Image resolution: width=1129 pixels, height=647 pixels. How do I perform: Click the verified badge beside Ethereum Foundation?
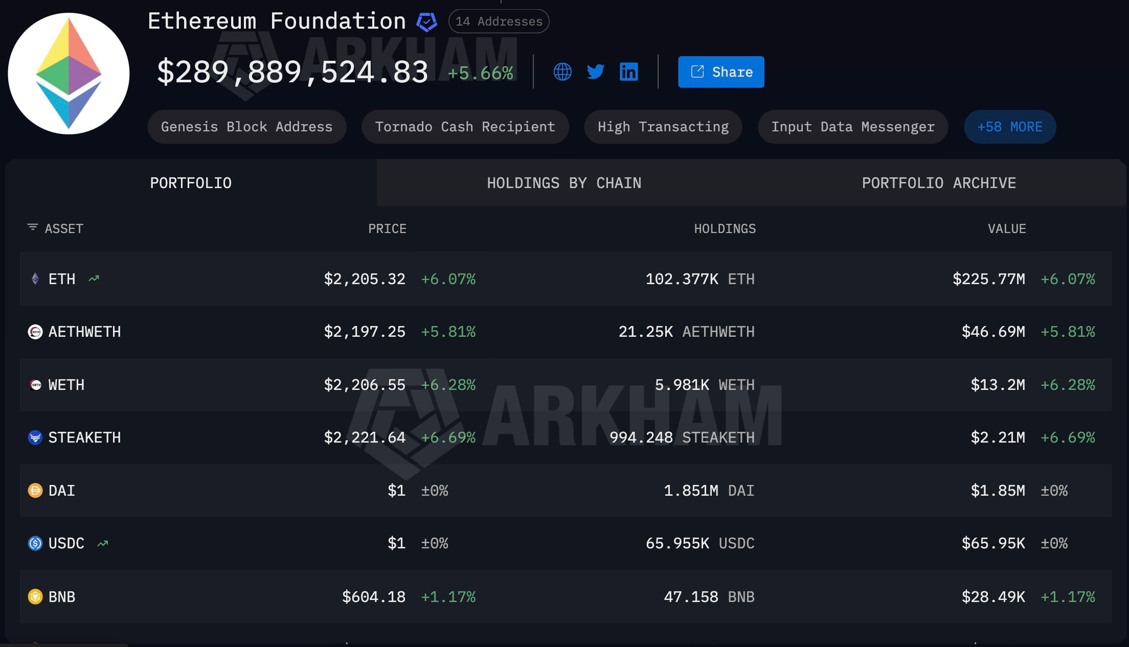426,22
